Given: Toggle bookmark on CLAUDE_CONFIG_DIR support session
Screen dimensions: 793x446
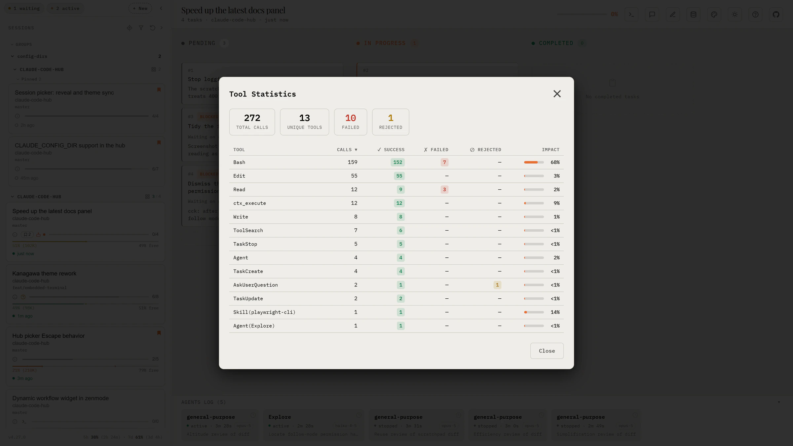Looking at the screenshot, I should click(159, 142).
